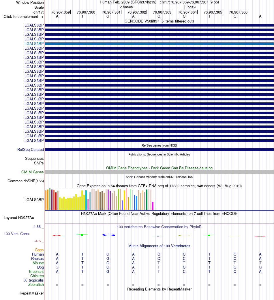Click the hg19 label beside the scale bar
This screenshot has width=274, height=300.
[x=192, y=7]
